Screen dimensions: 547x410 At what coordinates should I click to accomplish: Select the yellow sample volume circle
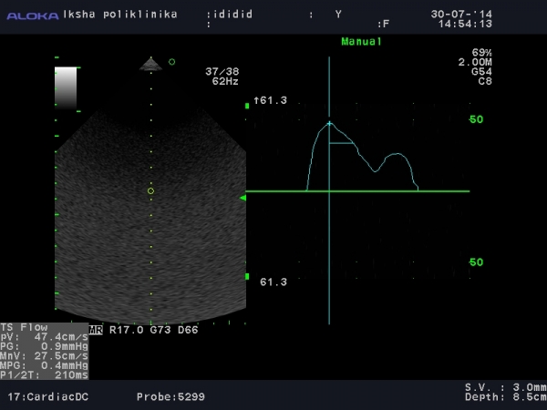150,190
